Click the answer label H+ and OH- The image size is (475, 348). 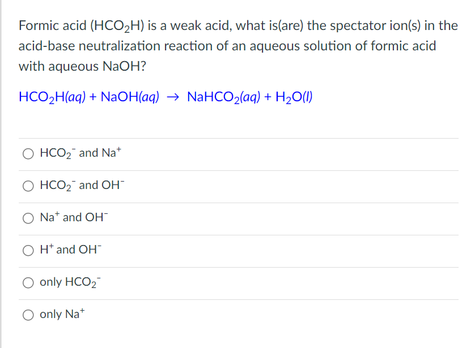[x=70, y=250]
